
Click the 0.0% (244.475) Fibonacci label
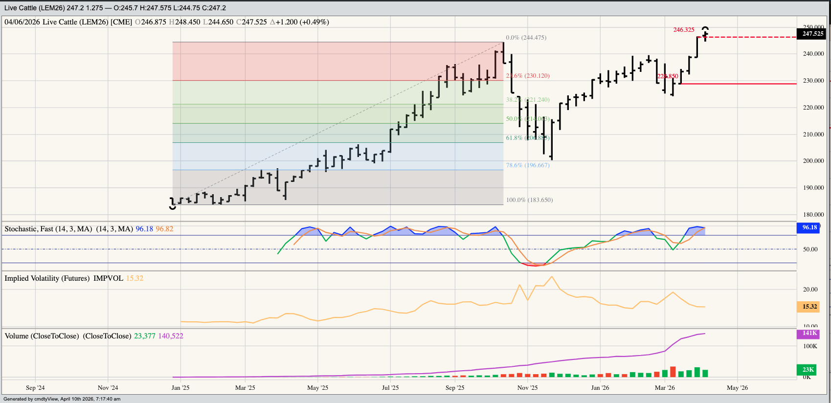[x=526, y=38]
